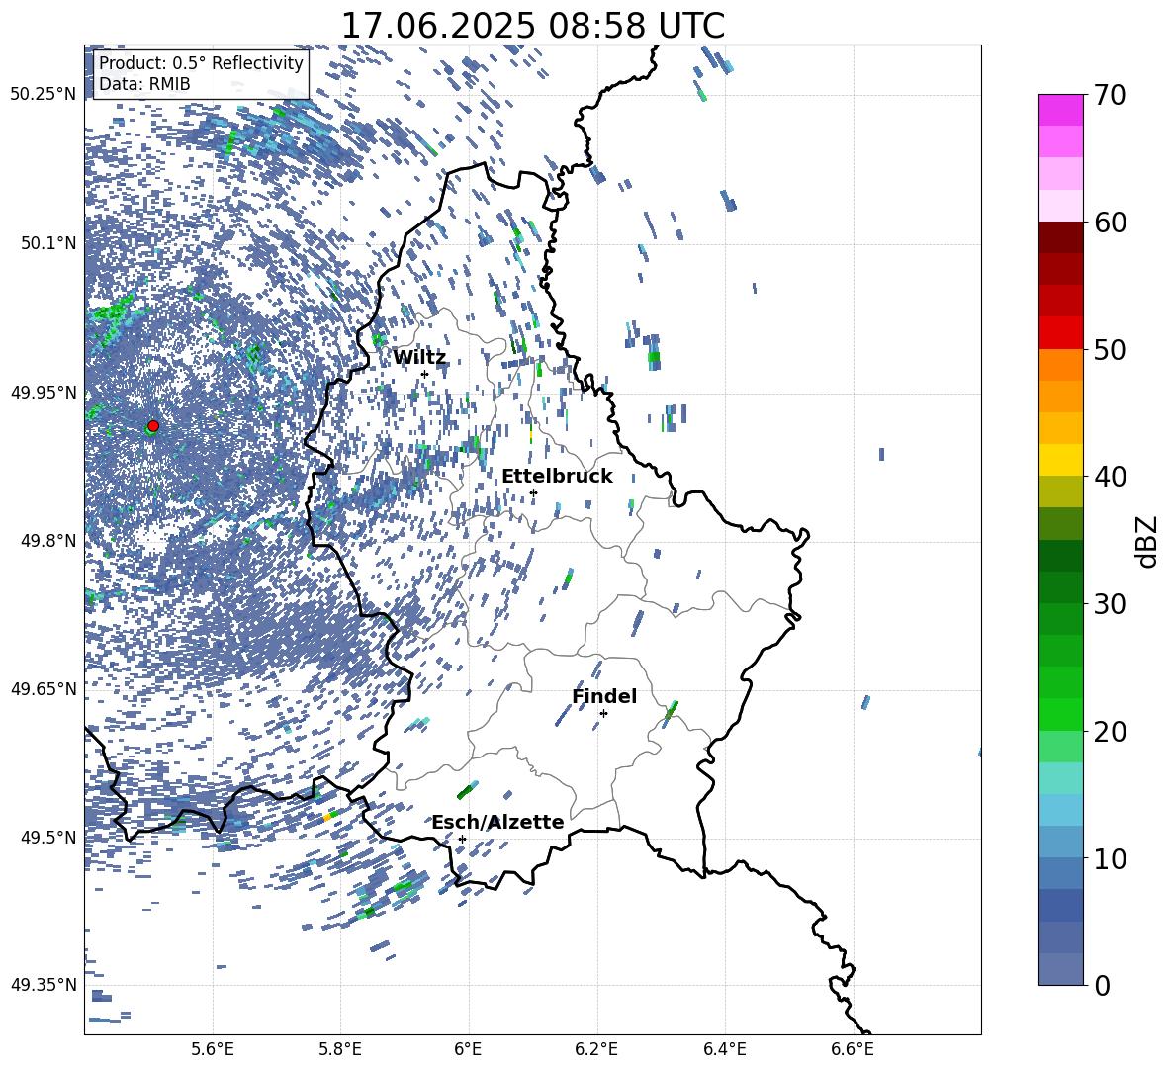Click the bright red colorbar swatch above 50

click(1061, 333)
